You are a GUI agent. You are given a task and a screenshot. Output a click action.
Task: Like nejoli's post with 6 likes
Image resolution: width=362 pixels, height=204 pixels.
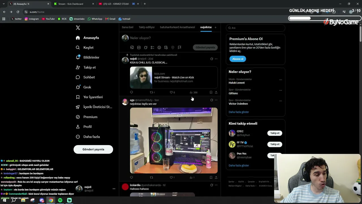click(x=172, y=92)
